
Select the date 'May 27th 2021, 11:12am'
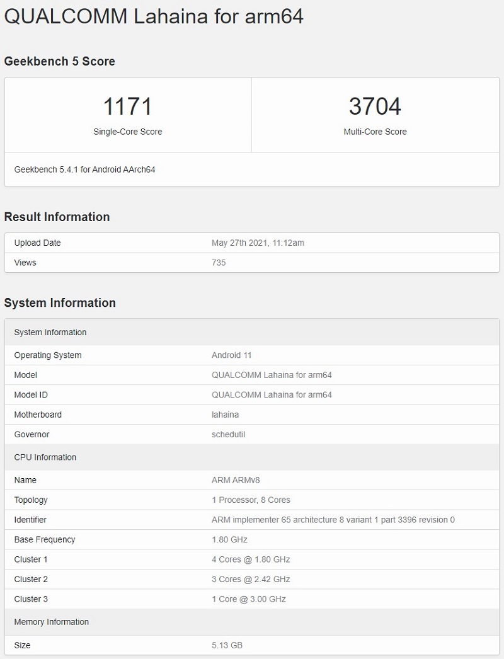[x=258, y=243]
